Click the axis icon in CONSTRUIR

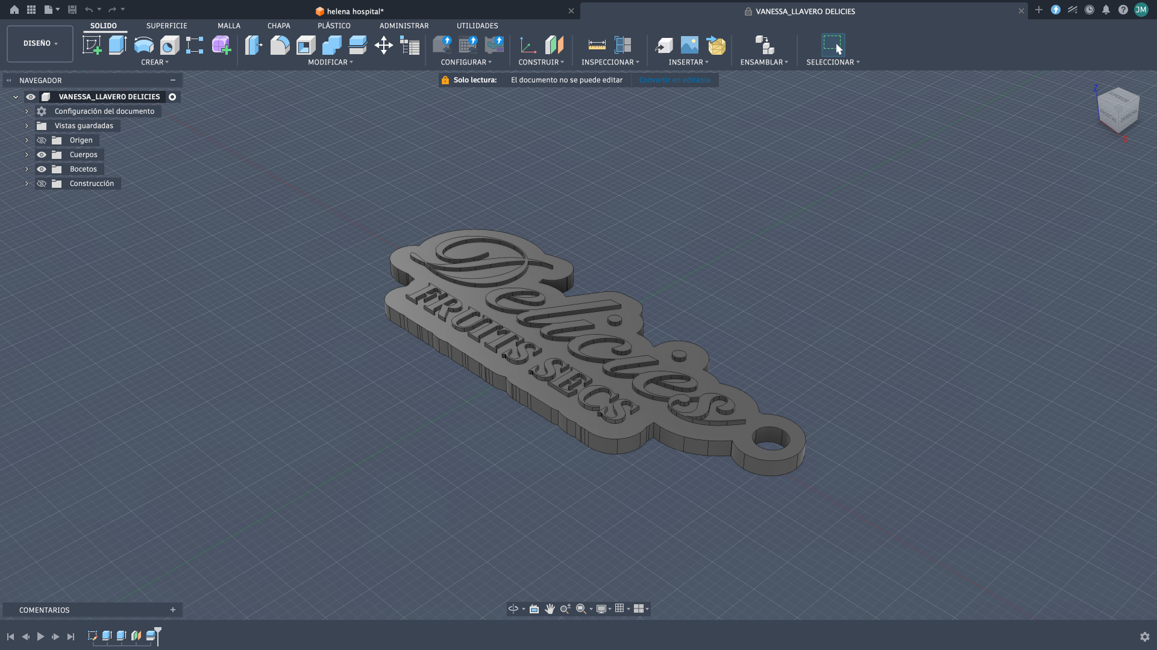coord(528,45)
